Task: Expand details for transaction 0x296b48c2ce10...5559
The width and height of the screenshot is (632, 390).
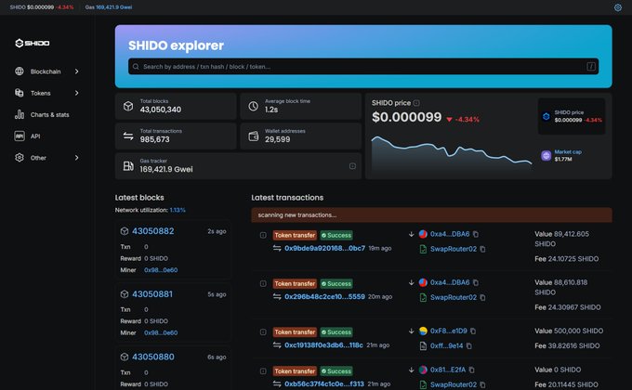Action: (263, 283)
